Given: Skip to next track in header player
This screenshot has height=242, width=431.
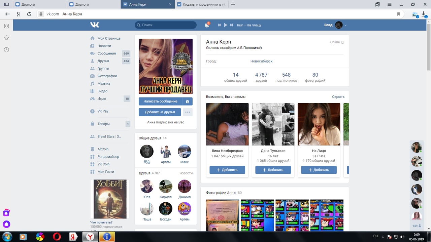Looking at the screenshot, I should point(231,25).
